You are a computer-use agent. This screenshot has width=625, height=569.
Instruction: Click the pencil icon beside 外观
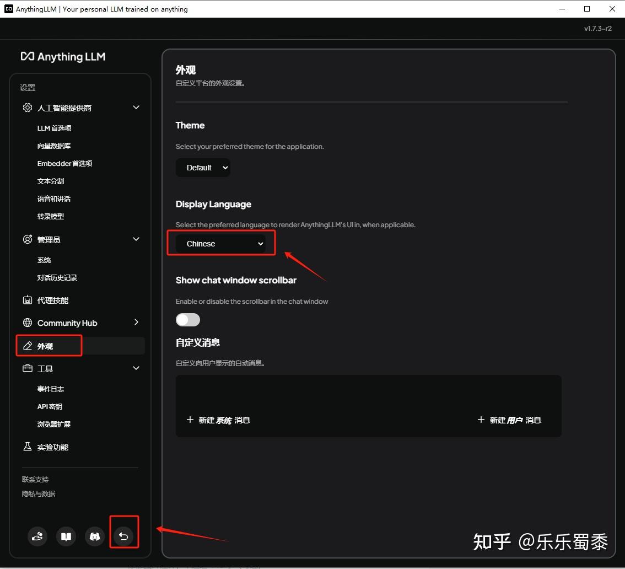(x=28, y=346)
